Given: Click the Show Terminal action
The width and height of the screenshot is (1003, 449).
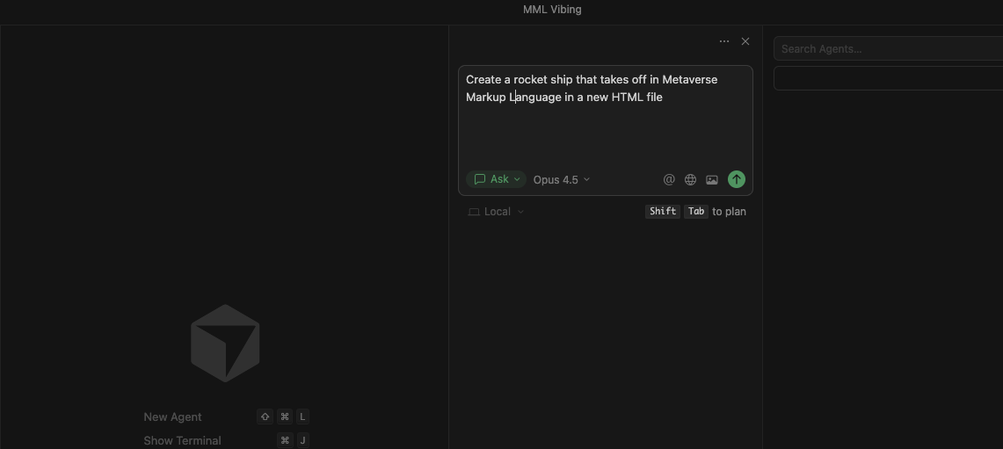Looking at the screenshot, I should [x=183, y=440].
